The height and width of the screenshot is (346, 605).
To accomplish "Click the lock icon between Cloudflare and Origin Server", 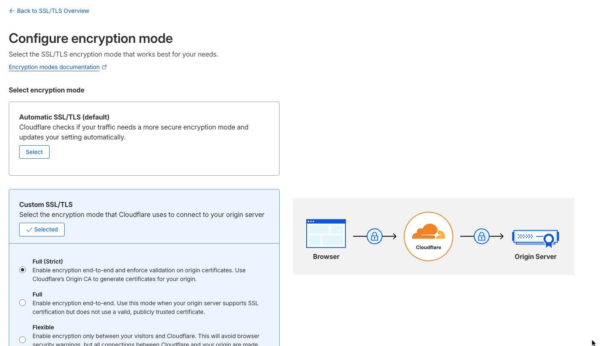I will [482, 236].
